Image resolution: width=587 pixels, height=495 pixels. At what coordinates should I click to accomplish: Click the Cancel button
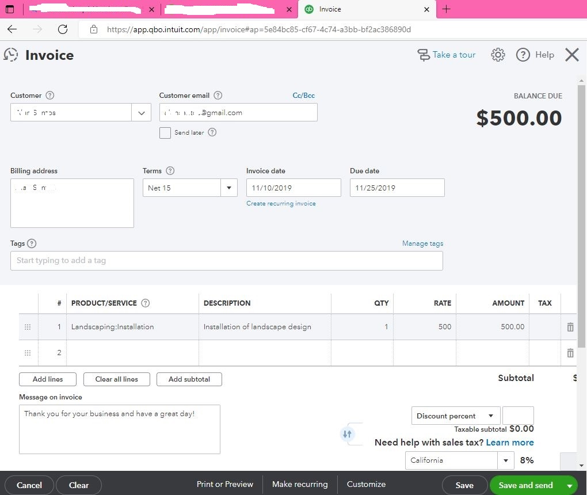[29, 485]
